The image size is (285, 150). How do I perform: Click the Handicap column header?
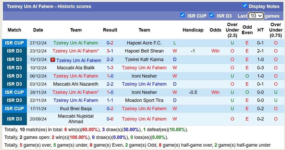point(193,30)
